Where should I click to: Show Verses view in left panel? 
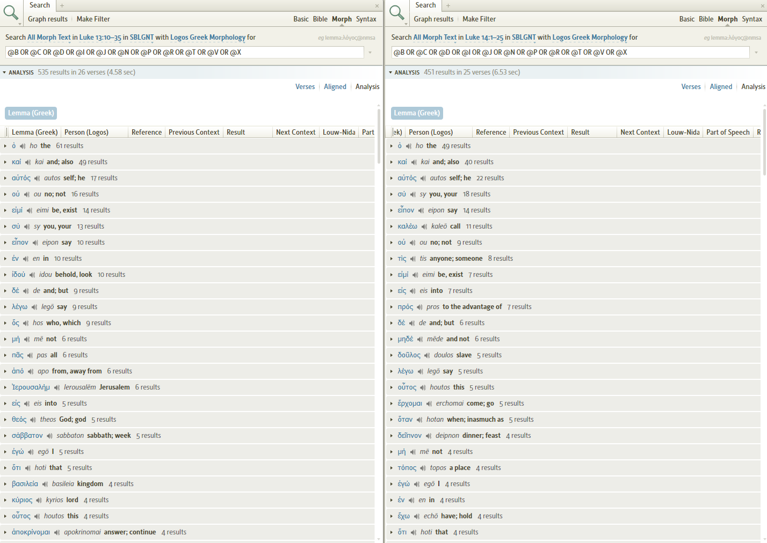point(305,86)
